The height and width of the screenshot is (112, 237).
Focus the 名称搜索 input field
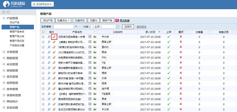click(64, 26)
